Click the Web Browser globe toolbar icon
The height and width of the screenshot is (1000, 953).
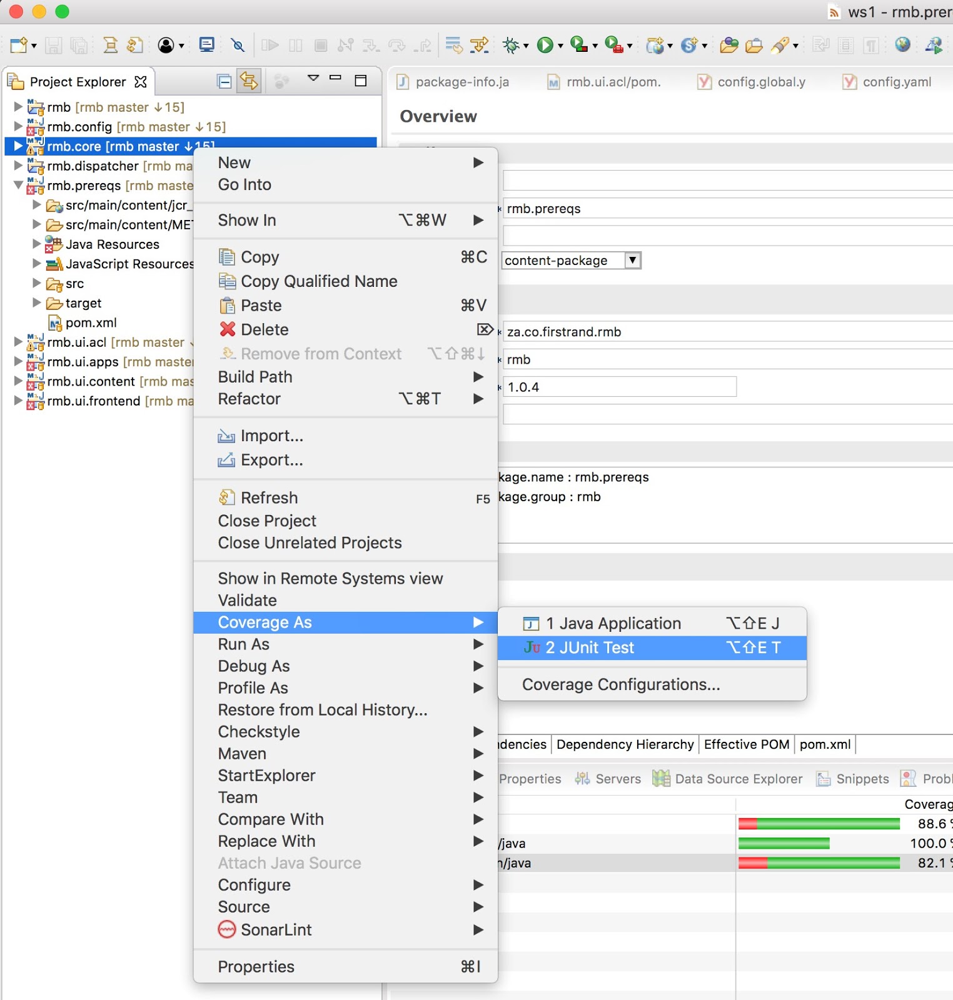[x=902, y=44]
